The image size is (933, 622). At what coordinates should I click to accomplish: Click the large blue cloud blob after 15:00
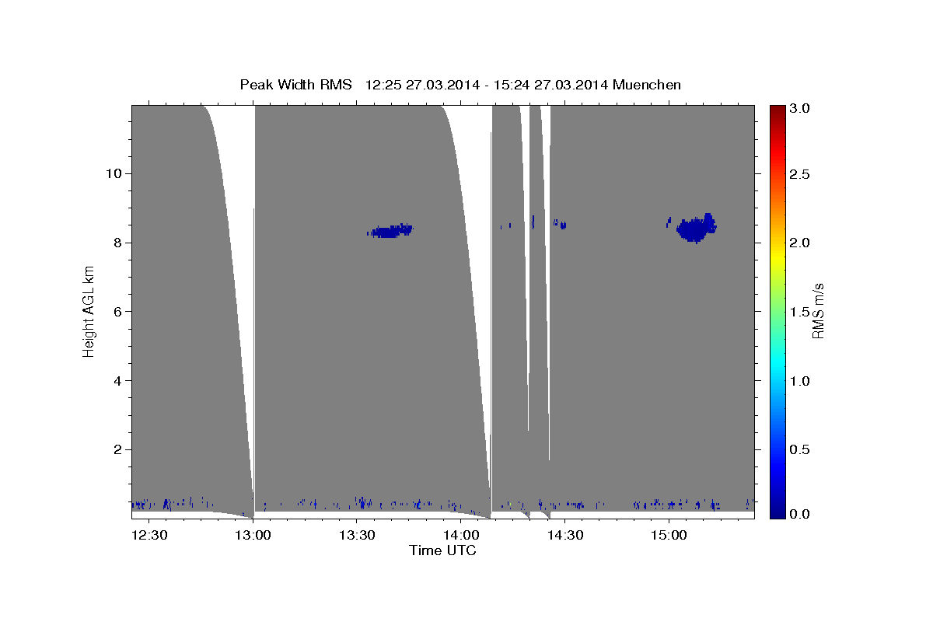point(697,228)
